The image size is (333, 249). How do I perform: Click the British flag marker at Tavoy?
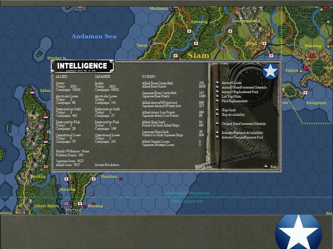155,43
